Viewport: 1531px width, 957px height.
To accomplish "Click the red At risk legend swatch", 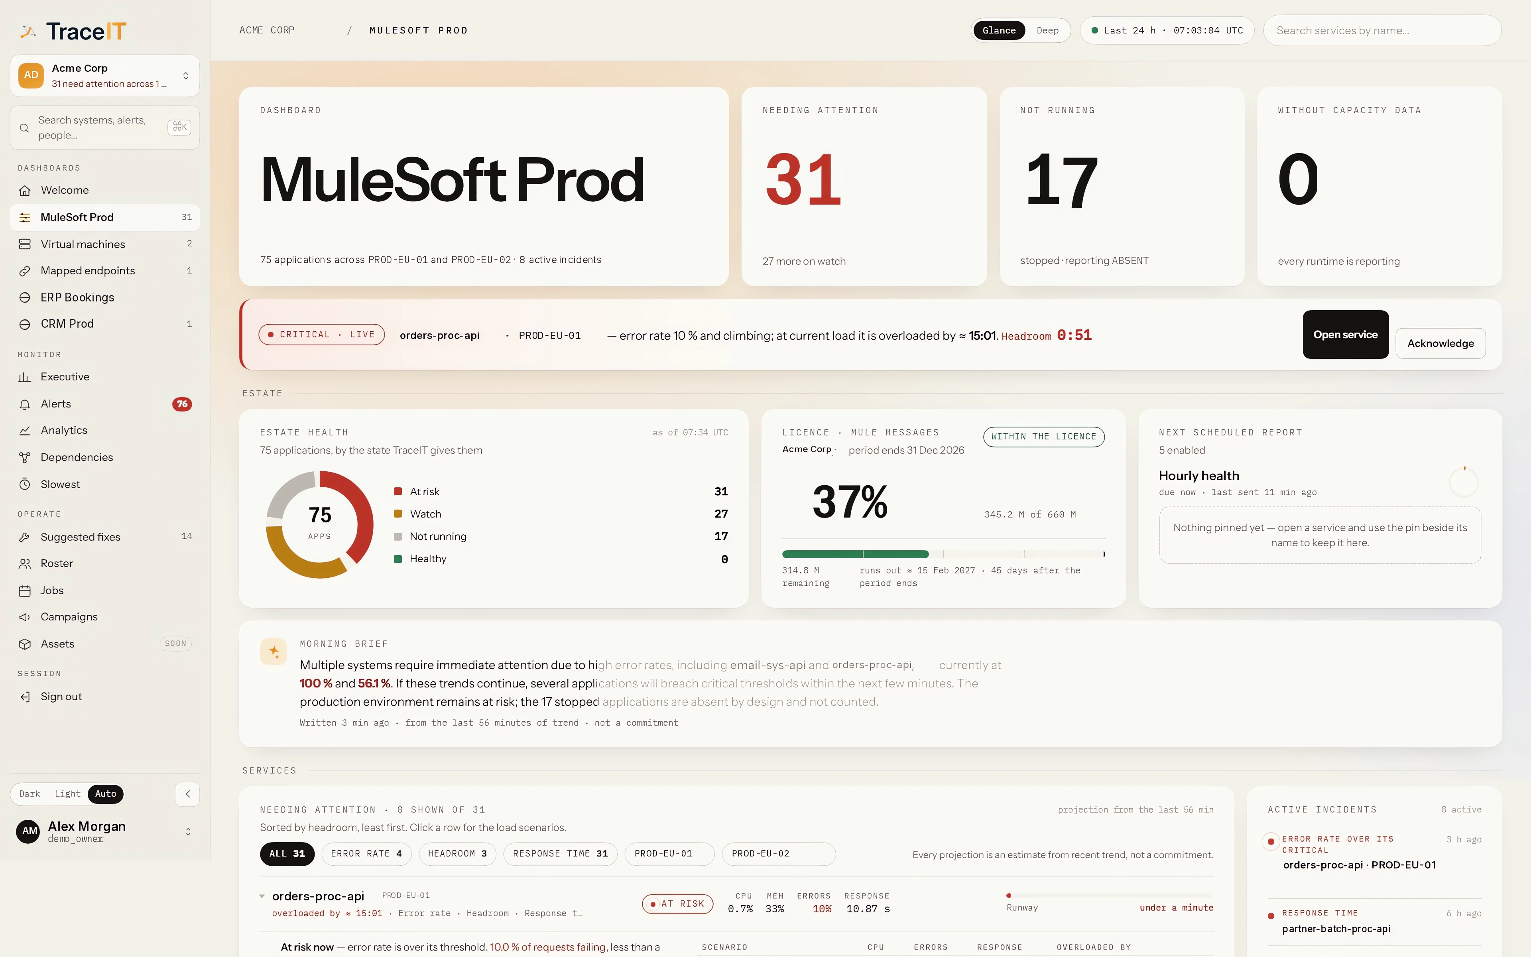I will click(398, 492).
